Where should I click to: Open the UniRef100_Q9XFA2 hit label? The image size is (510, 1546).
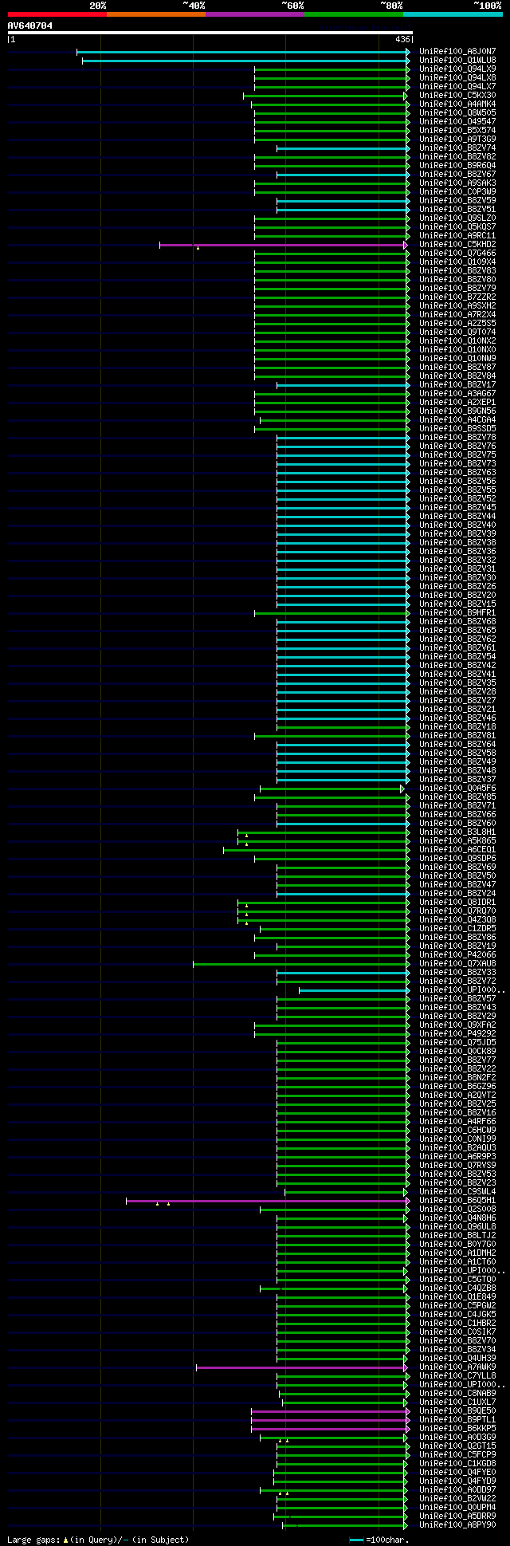click(x=457, y=1025)
